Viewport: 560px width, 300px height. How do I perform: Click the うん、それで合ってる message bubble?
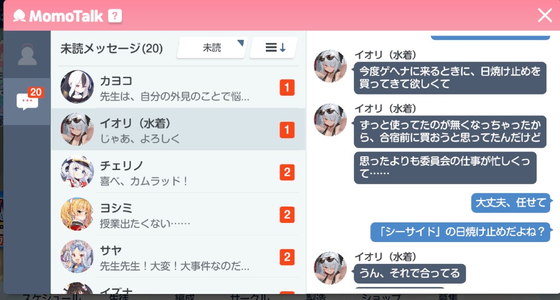[x=410, y=273]
